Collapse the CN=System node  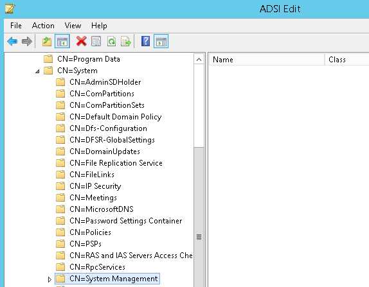37,71
